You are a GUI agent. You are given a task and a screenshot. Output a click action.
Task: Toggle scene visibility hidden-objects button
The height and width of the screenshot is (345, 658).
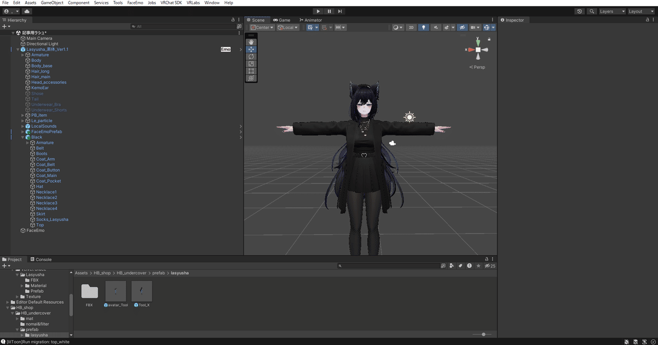(462, 27)
